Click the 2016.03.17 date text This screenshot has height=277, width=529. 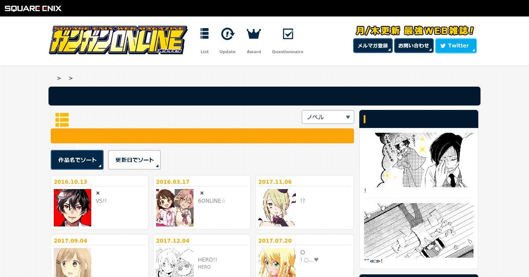[x=173, y=182]
